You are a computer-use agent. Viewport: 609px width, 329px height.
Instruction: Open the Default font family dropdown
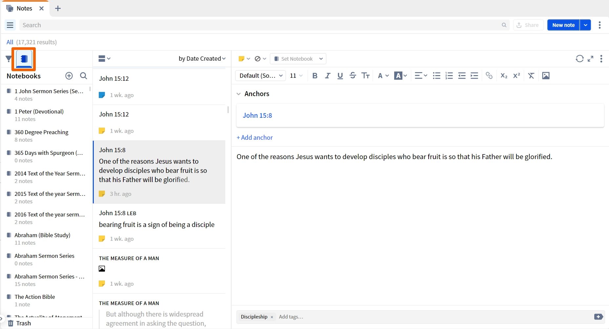[x=261, y=76]
